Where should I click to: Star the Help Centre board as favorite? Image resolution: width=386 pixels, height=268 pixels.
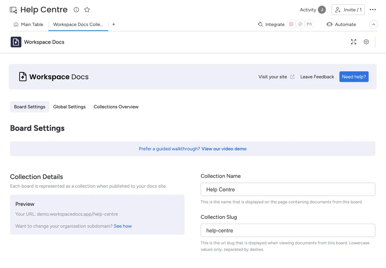click(87, 10)
